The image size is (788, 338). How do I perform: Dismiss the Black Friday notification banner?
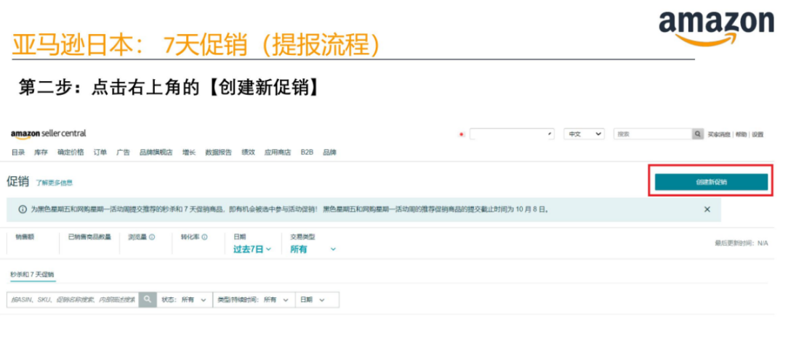(707, 210)
